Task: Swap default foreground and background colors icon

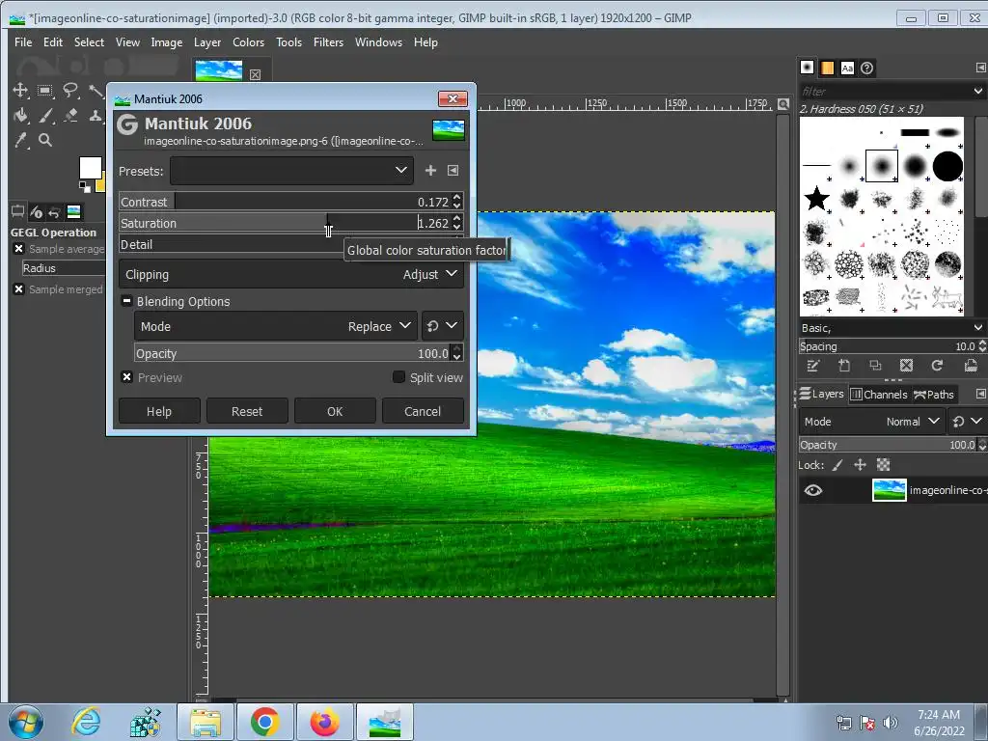Action: [84, 186]
